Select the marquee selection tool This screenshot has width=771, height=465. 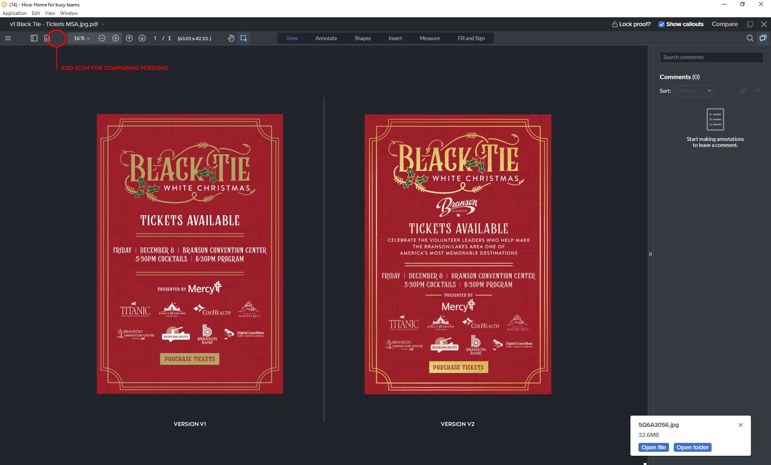click(x=243, y=38)
